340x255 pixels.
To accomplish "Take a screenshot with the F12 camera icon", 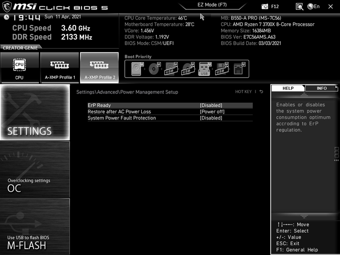I will tap(265, 6).
